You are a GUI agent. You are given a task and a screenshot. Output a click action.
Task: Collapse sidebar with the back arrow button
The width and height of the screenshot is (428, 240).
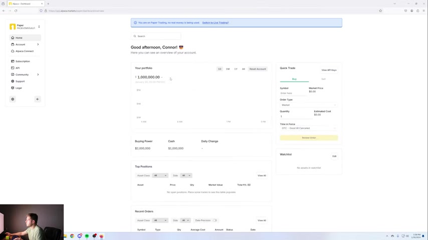pyautogui.click(x=38, y=99)
